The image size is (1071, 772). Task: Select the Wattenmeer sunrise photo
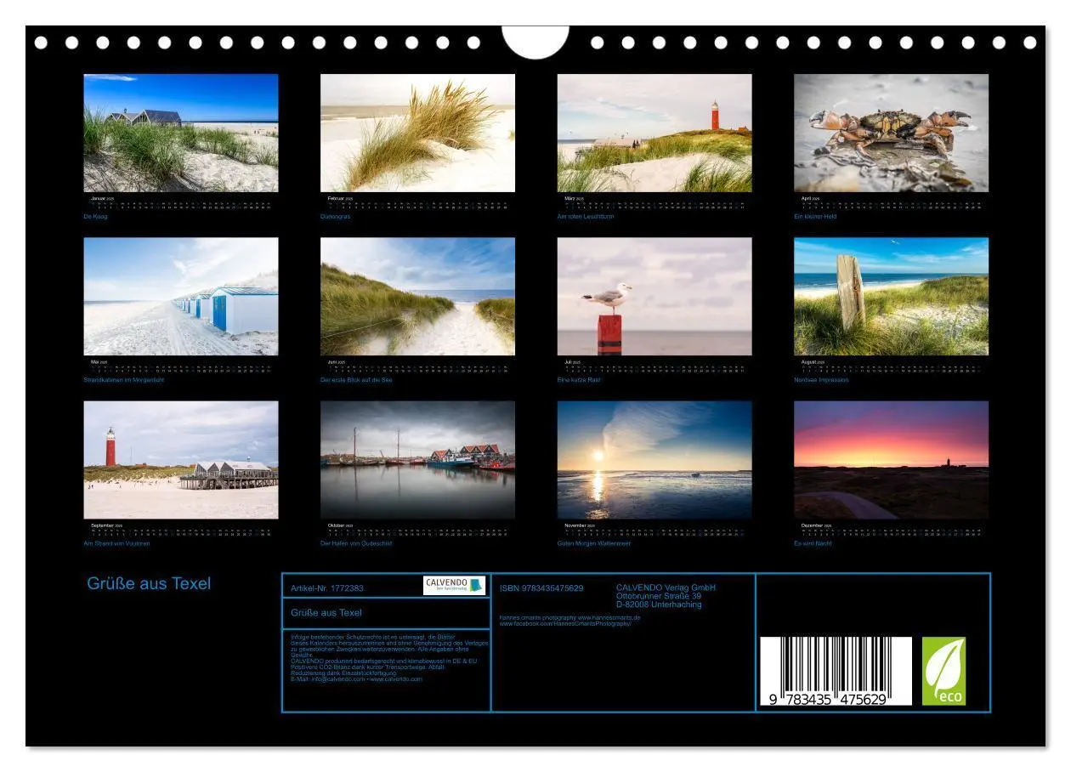point(654,460)
